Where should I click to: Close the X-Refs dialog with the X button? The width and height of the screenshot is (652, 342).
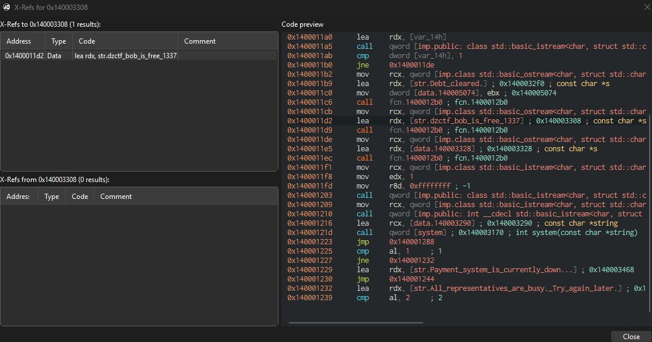(x=646, y=8)
